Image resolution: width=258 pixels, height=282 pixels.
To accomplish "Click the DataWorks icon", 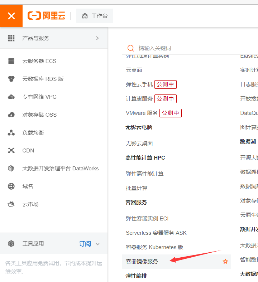I will (11, 168).
